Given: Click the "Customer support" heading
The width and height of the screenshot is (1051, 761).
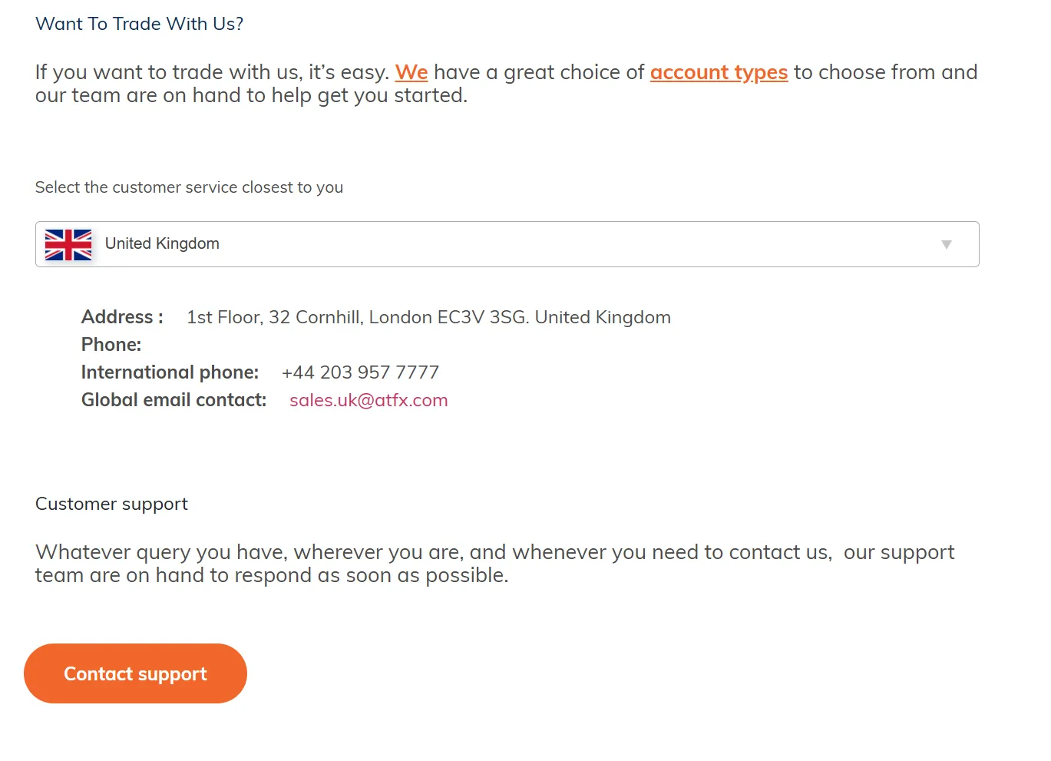Looking at the screenshot, I should [111, 504].
